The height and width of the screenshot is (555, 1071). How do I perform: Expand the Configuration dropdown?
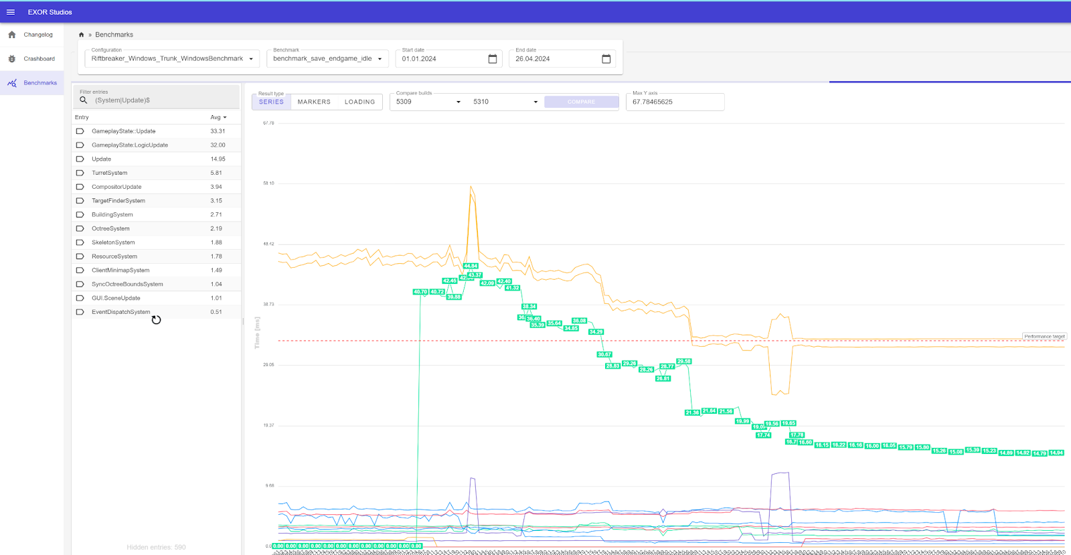[251, 59]
